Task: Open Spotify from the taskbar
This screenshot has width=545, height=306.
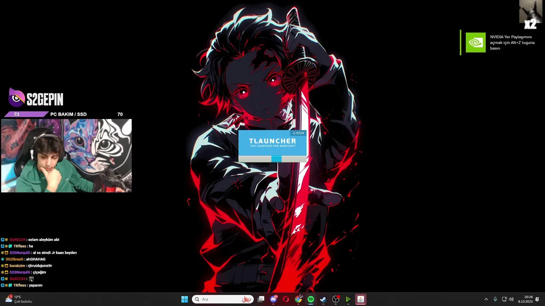Action: [x=311, y=299]
